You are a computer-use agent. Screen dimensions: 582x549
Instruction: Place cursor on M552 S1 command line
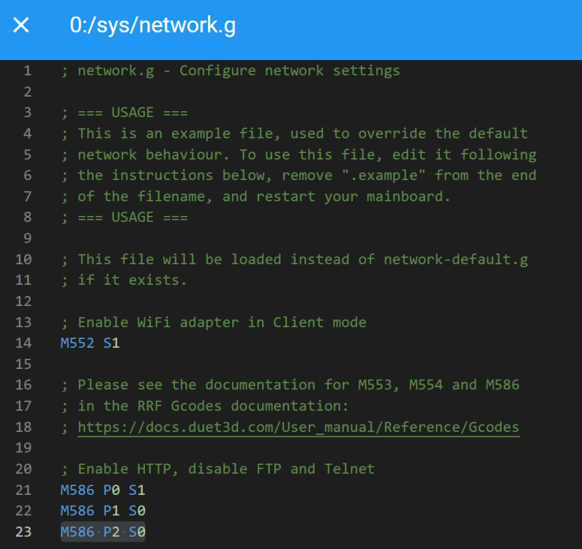(90, 343)
